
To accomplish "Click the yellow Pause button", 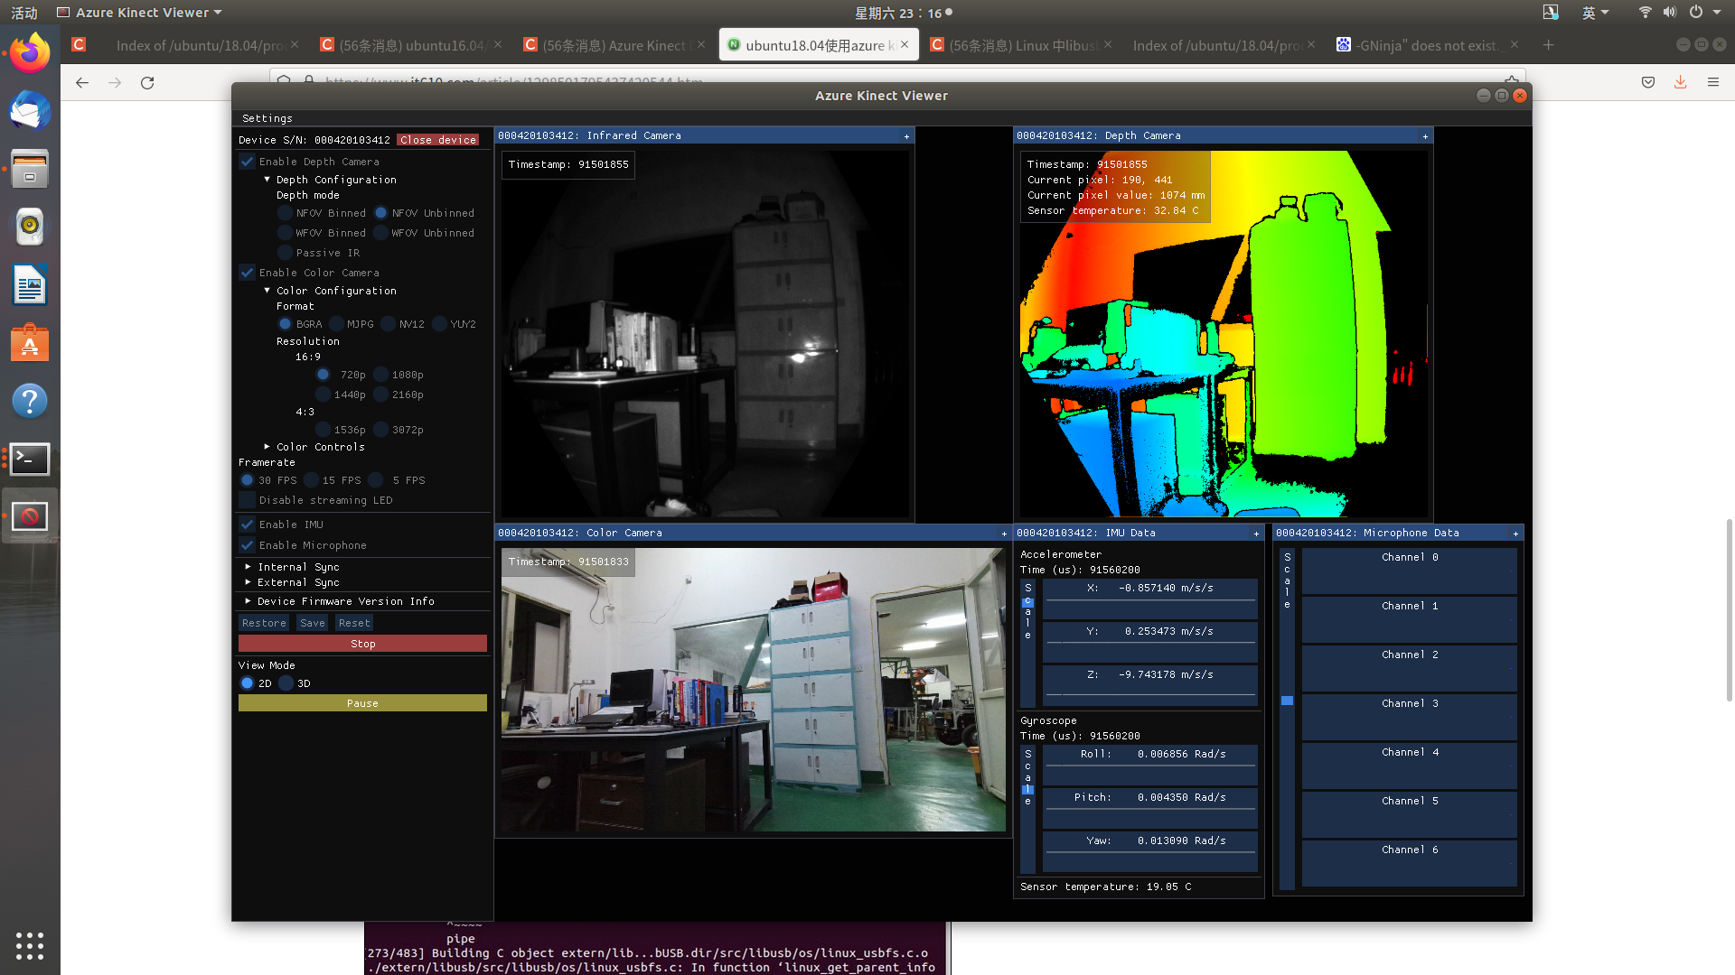I will [362, 703].
